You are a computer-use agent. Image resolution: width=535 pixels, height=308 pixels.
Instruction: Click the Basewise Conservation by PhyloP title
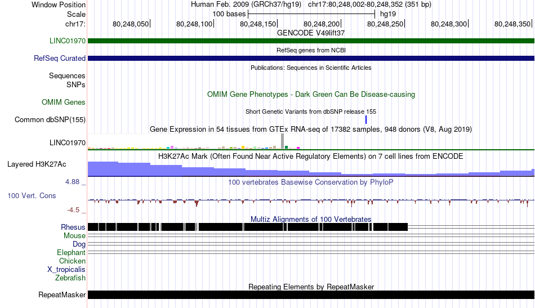click(x=311, y=182)
